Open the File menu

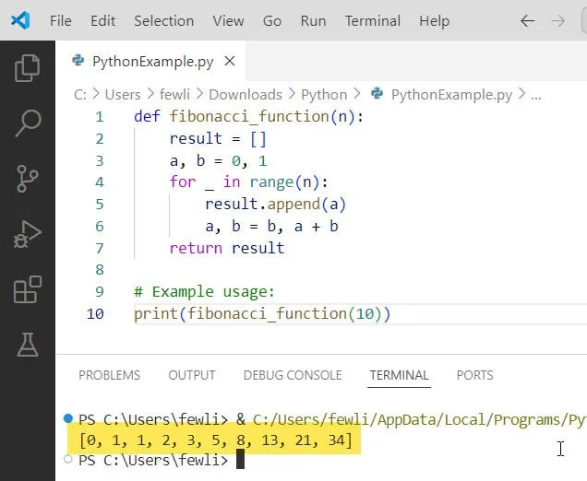tap(60, 20)
